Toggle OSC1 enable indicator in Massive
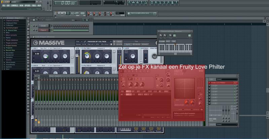Screen dimensions: 269x139 [x=32, y=48]
